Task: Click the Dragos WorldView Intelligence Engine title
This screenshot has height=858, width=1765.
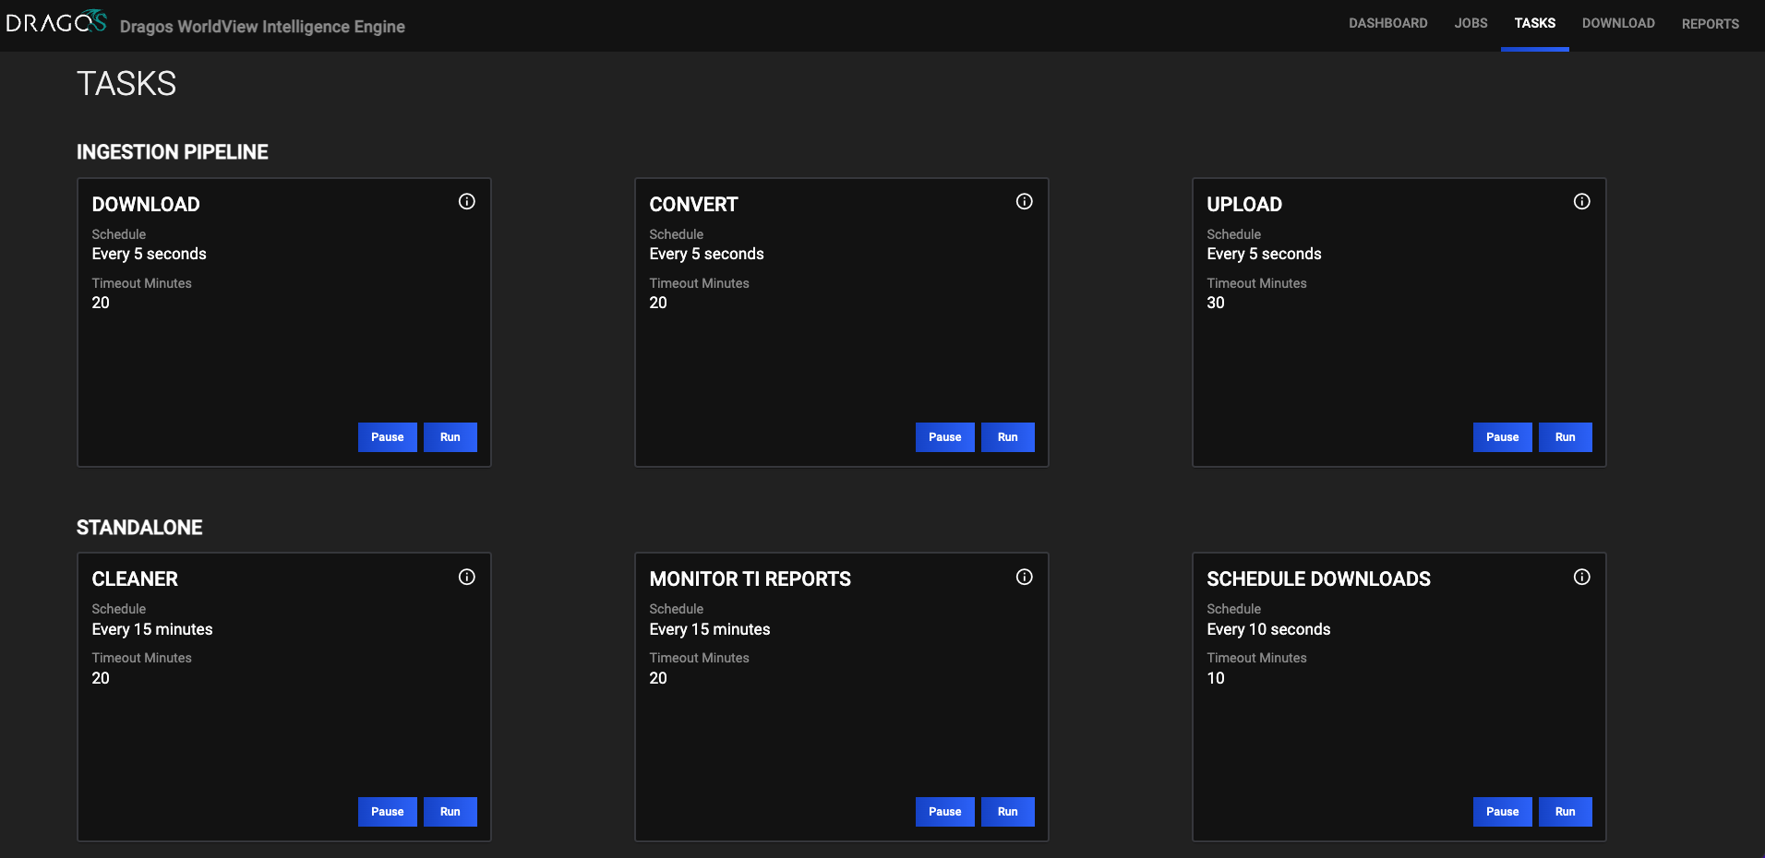Action: 262,27
